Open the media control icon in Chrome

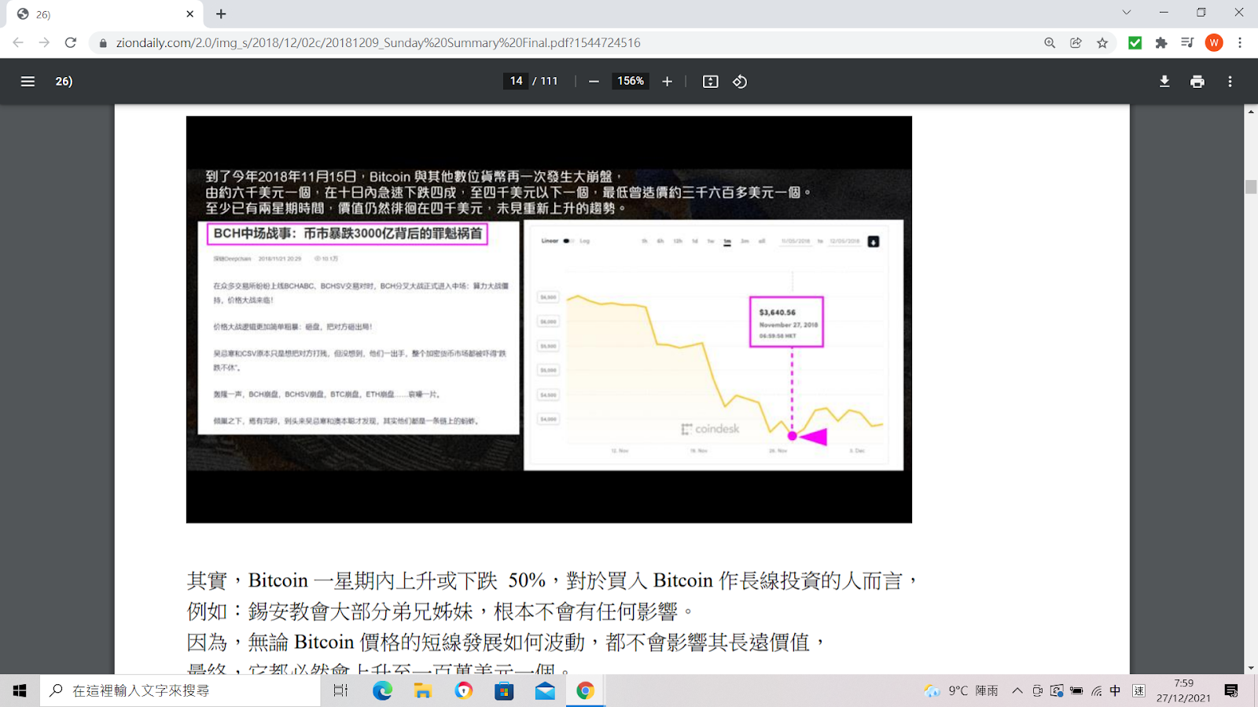[1187, 42]
